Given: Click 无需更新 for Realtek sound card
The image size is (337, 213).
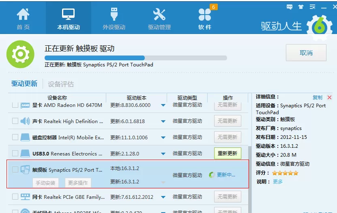Looking at the screenshot, I should click(x=228, y=121).
